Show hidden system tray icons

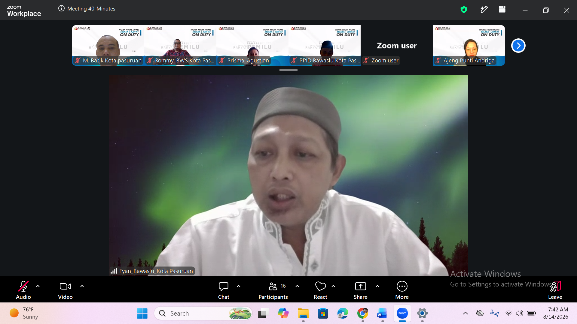click(x=466, y=313)
